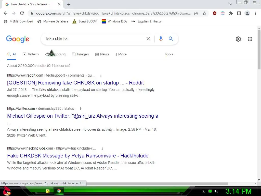Click the 3:14 PM taskbar clock
The height and width of the screenshot is (196, 261).
[x=239, y=191]
